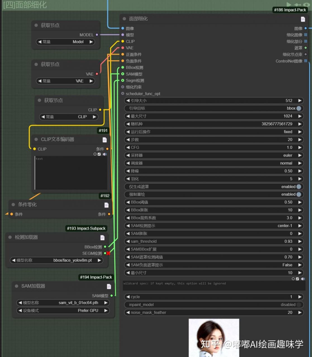Open the sam_vit_b_01ec64.pth model dropdown

tap(63, 303)
